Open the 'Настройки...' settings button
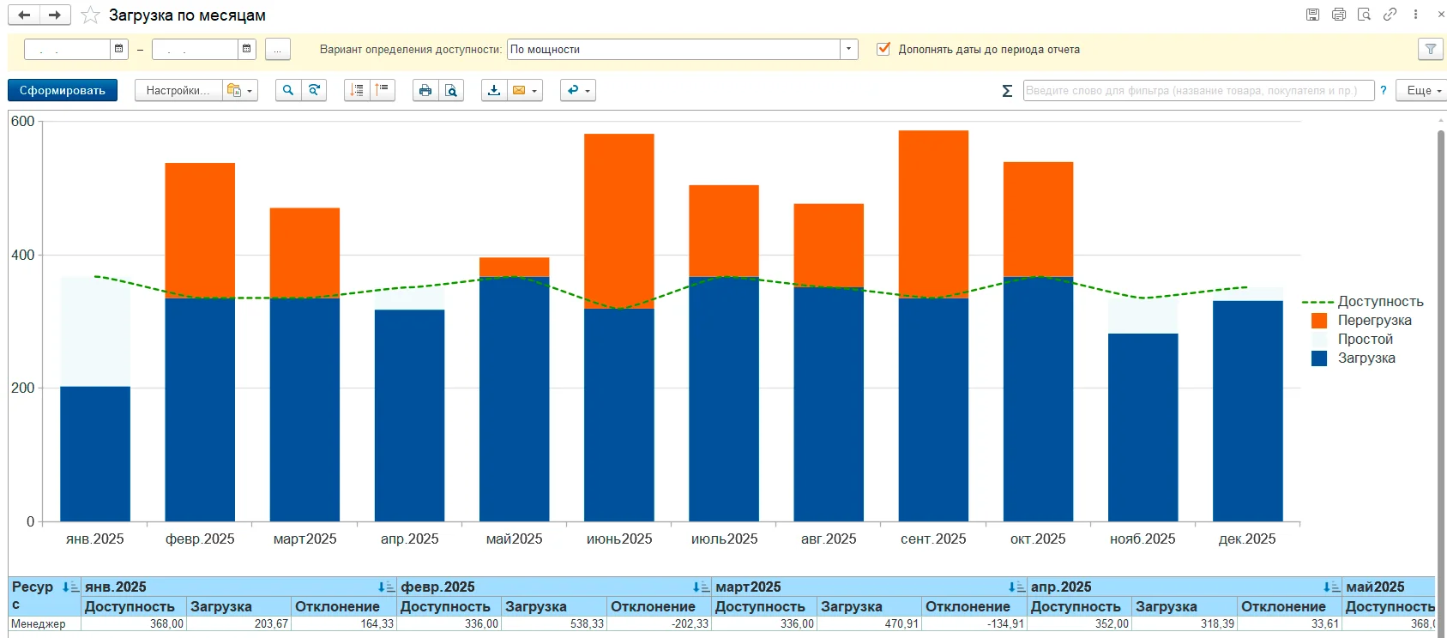This screenshot has width=1447, height=638. pos(178,90)
